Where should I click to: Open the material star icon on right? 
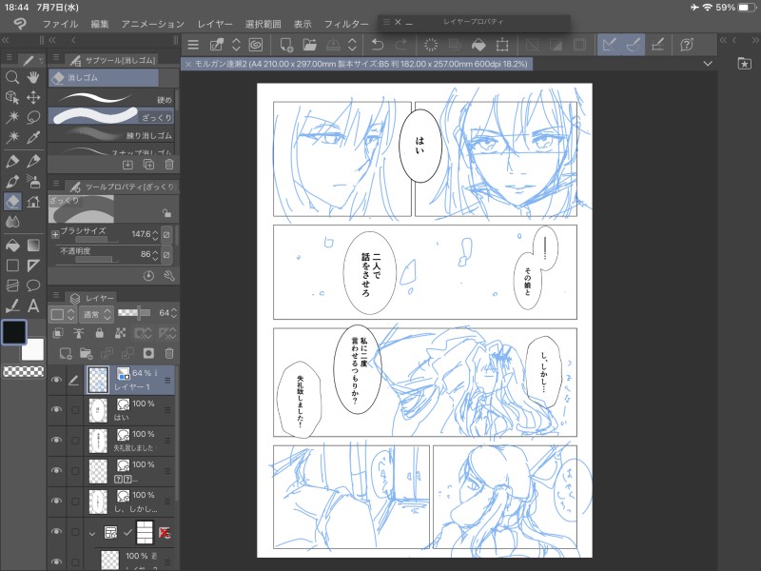tap(744, 63)
